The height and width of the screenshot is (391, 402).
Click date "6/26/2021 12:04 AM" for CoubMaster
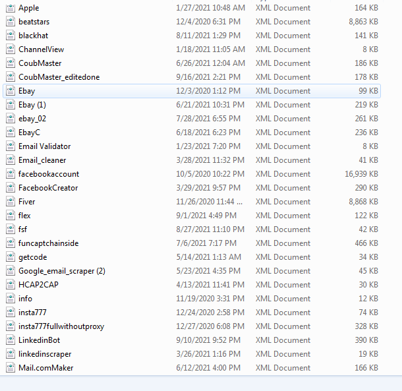point(210,63)
